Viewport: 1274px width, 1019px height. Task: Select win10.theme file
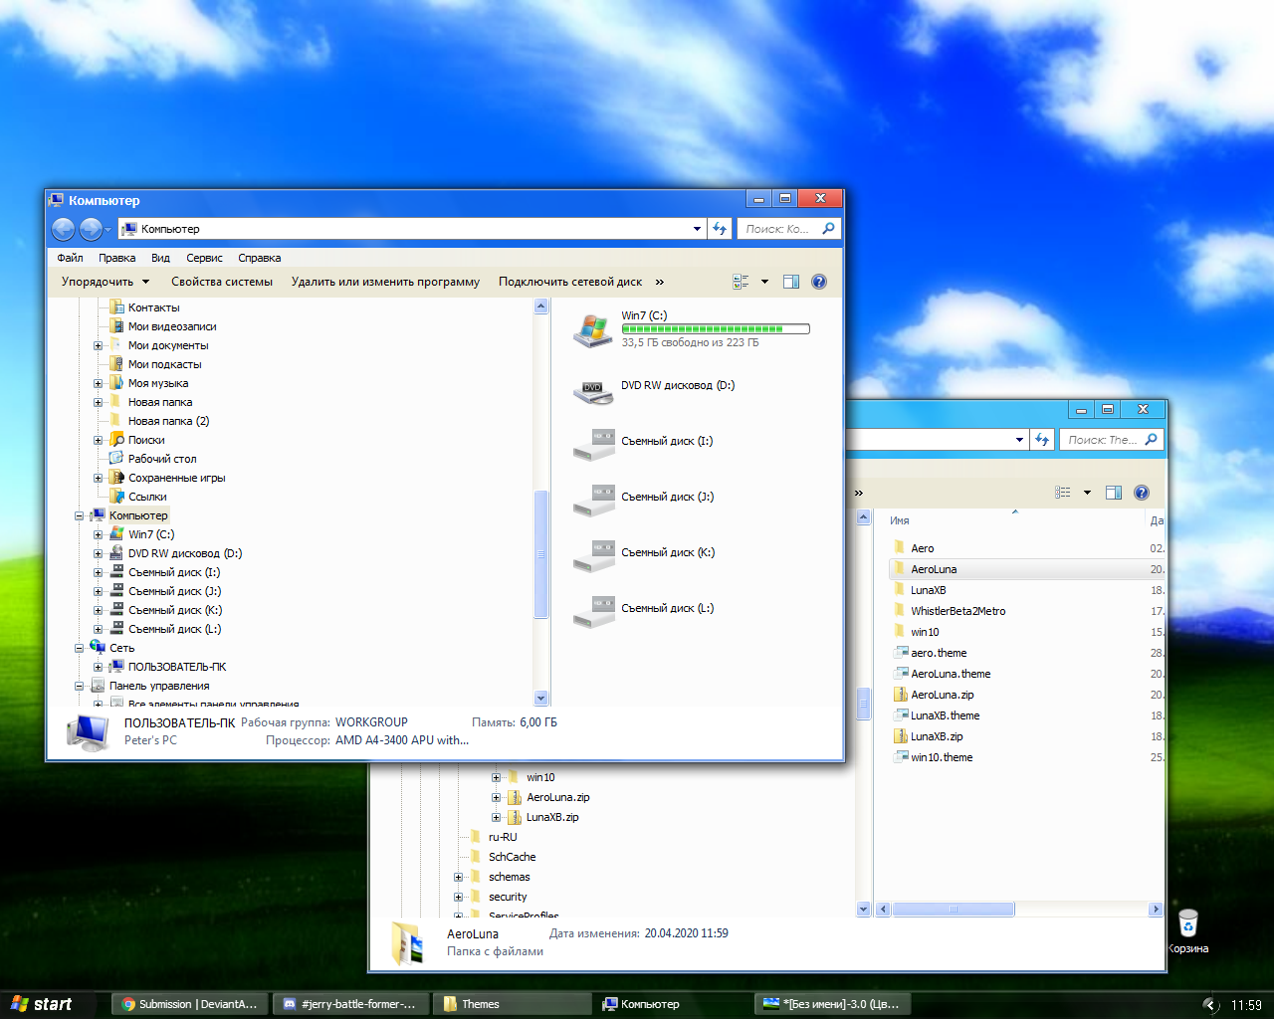pos(942,757)
